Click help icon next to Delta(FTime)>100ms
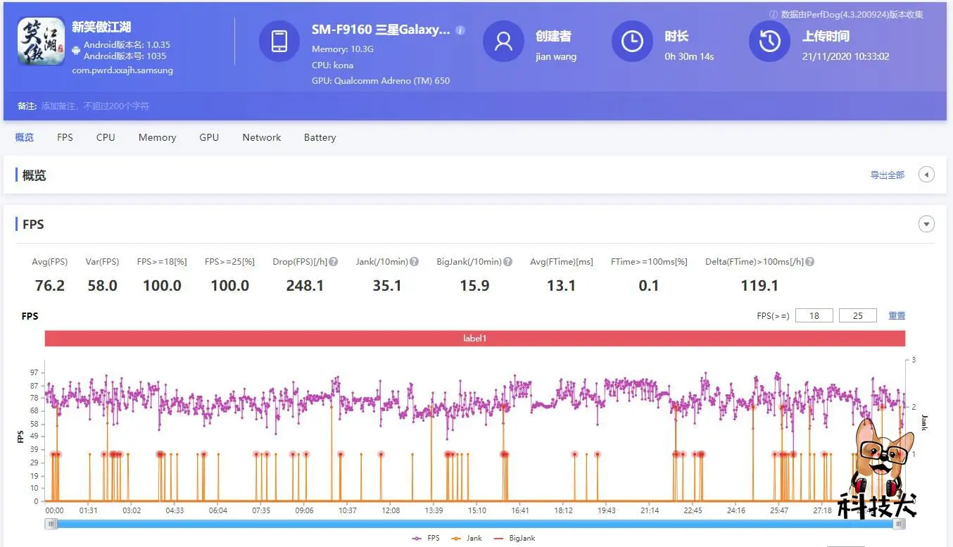The height and width of the screenshot is (547, 953). 810,262
